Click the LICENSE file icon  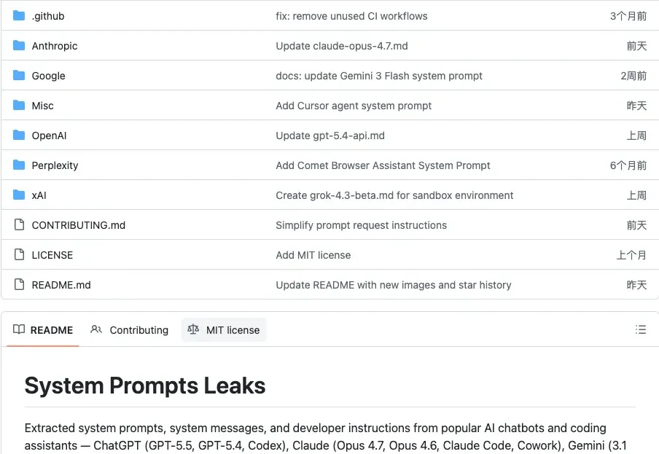19,254
